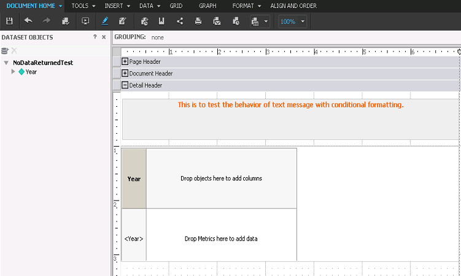Open help for Dataset Objects panel

(x=95, y=37)
